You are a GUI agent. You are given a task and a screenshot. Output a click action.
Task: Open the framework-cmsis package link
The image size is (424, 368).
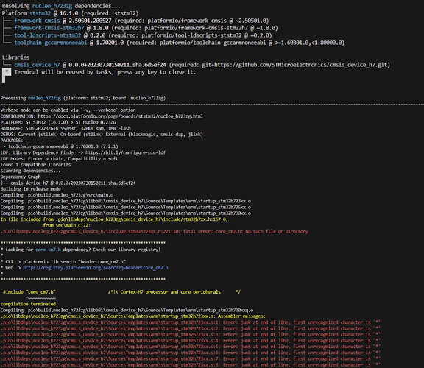(37, 21)
